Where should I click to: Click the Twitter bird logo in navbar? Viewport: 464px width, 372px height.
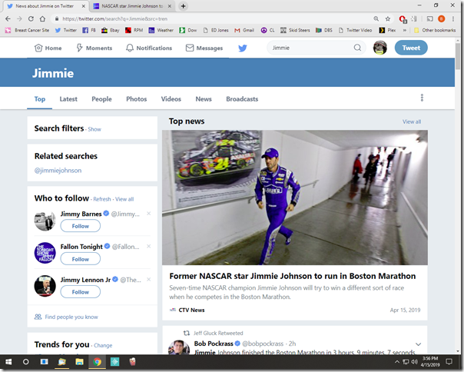[243, 48]
